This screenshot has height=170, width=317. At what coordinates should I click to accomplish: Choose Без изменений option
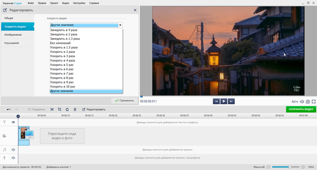(86, 43)
